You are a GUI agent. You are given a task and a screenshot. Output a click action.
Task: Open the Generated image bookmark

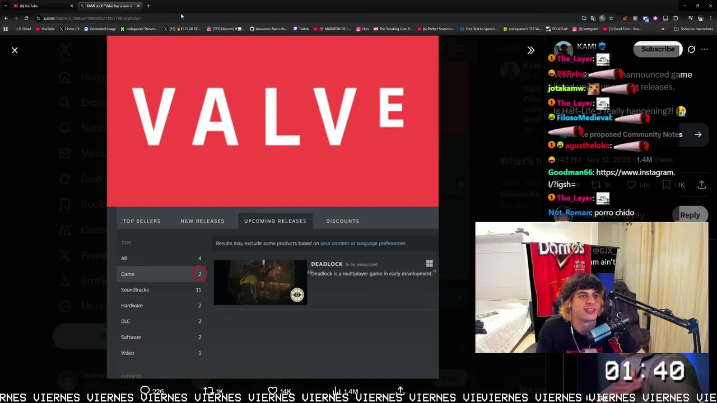click(100, 29)
